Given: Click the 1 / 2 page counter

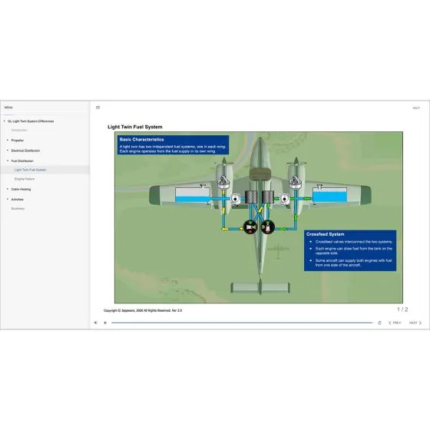Looking at the screenshot, I should [402, 309].
